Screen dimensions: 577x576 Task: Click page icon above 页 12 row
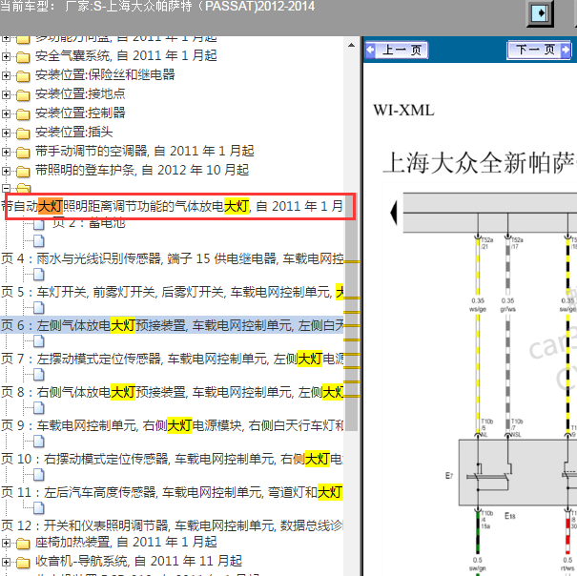[x=39, y=508]
